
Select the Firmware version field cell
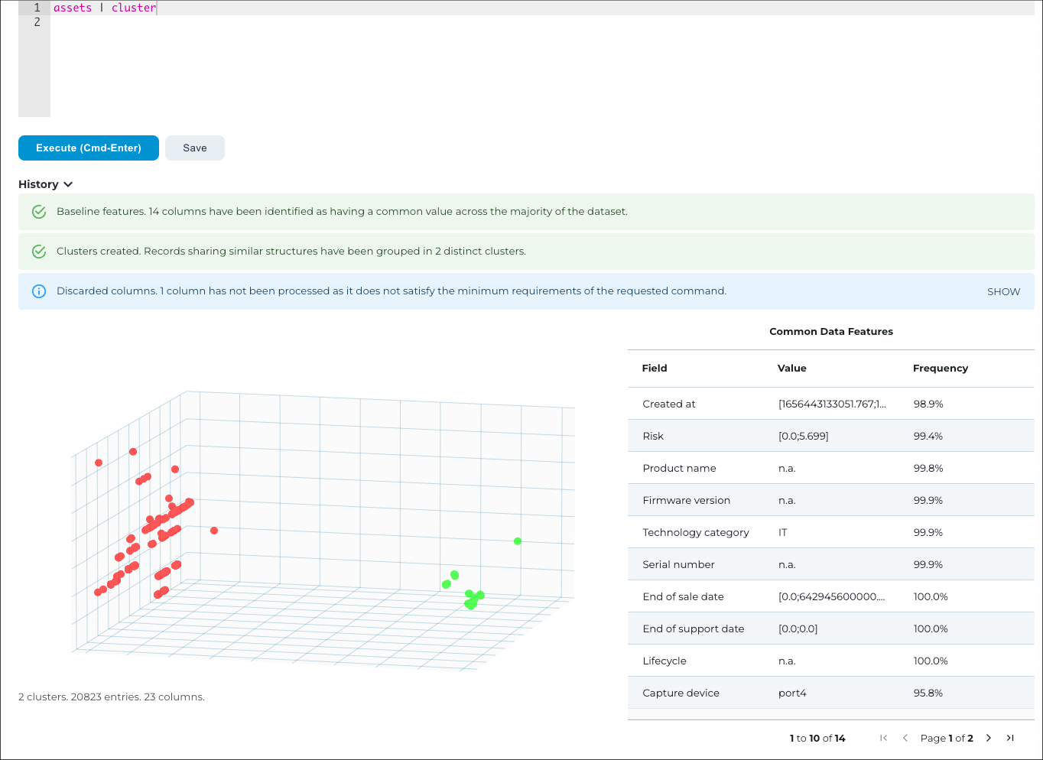tap(686, 501)
